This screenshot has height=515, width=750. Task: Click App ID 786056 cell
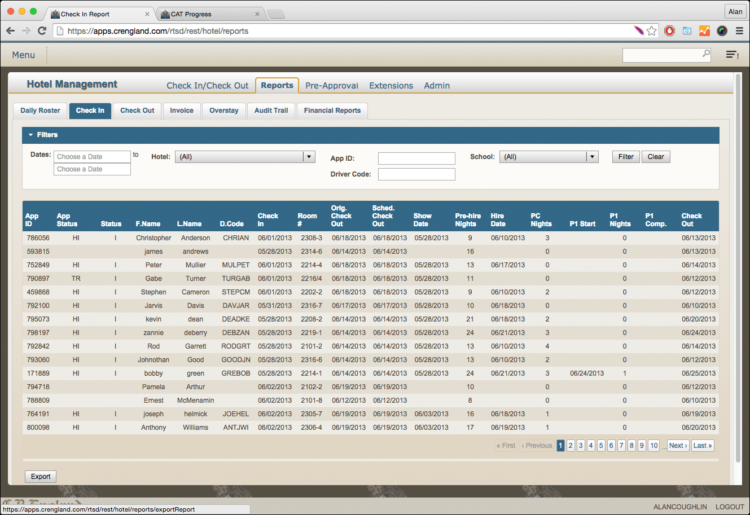pyautogui.click(x=38, y=238)
